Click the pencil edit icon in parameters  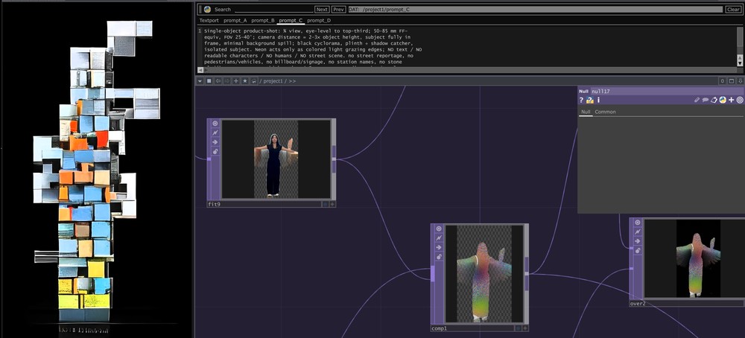pos(697,101)
